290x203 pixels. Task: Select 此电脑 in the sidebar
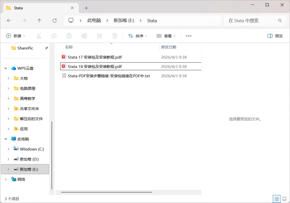(20, 139)
